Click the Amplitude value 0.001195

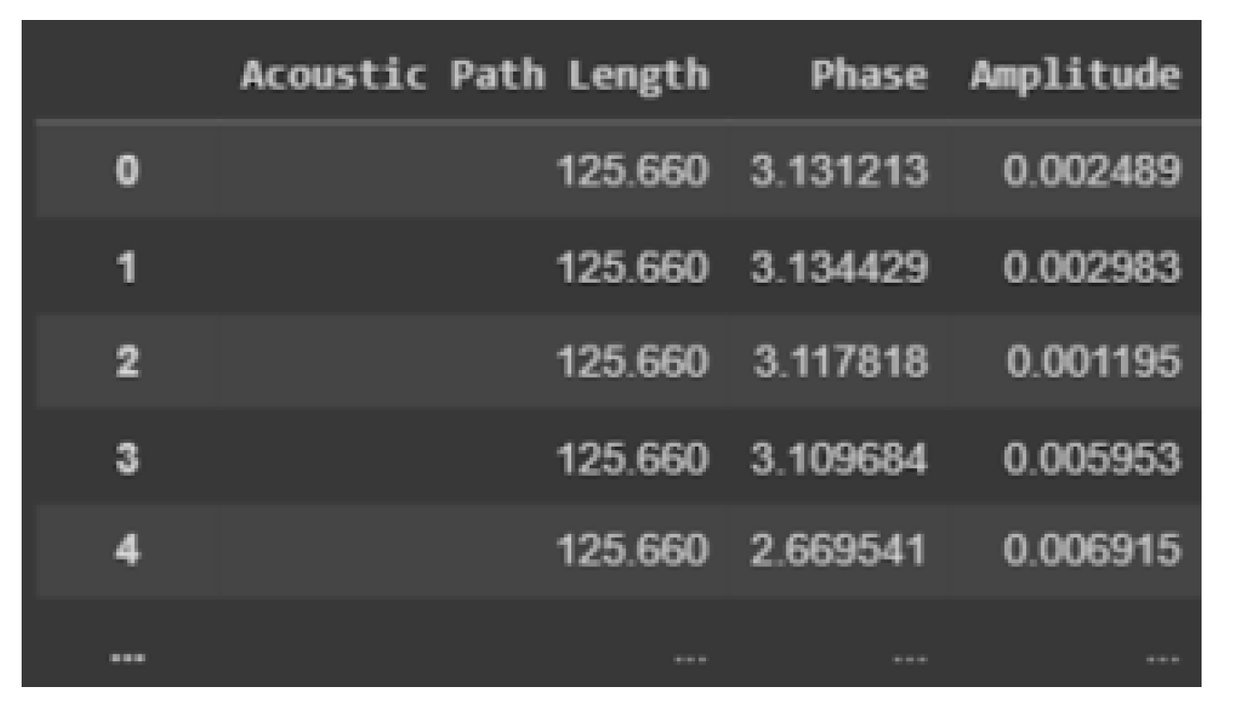pyautogui.click(x=1094, y=362)
